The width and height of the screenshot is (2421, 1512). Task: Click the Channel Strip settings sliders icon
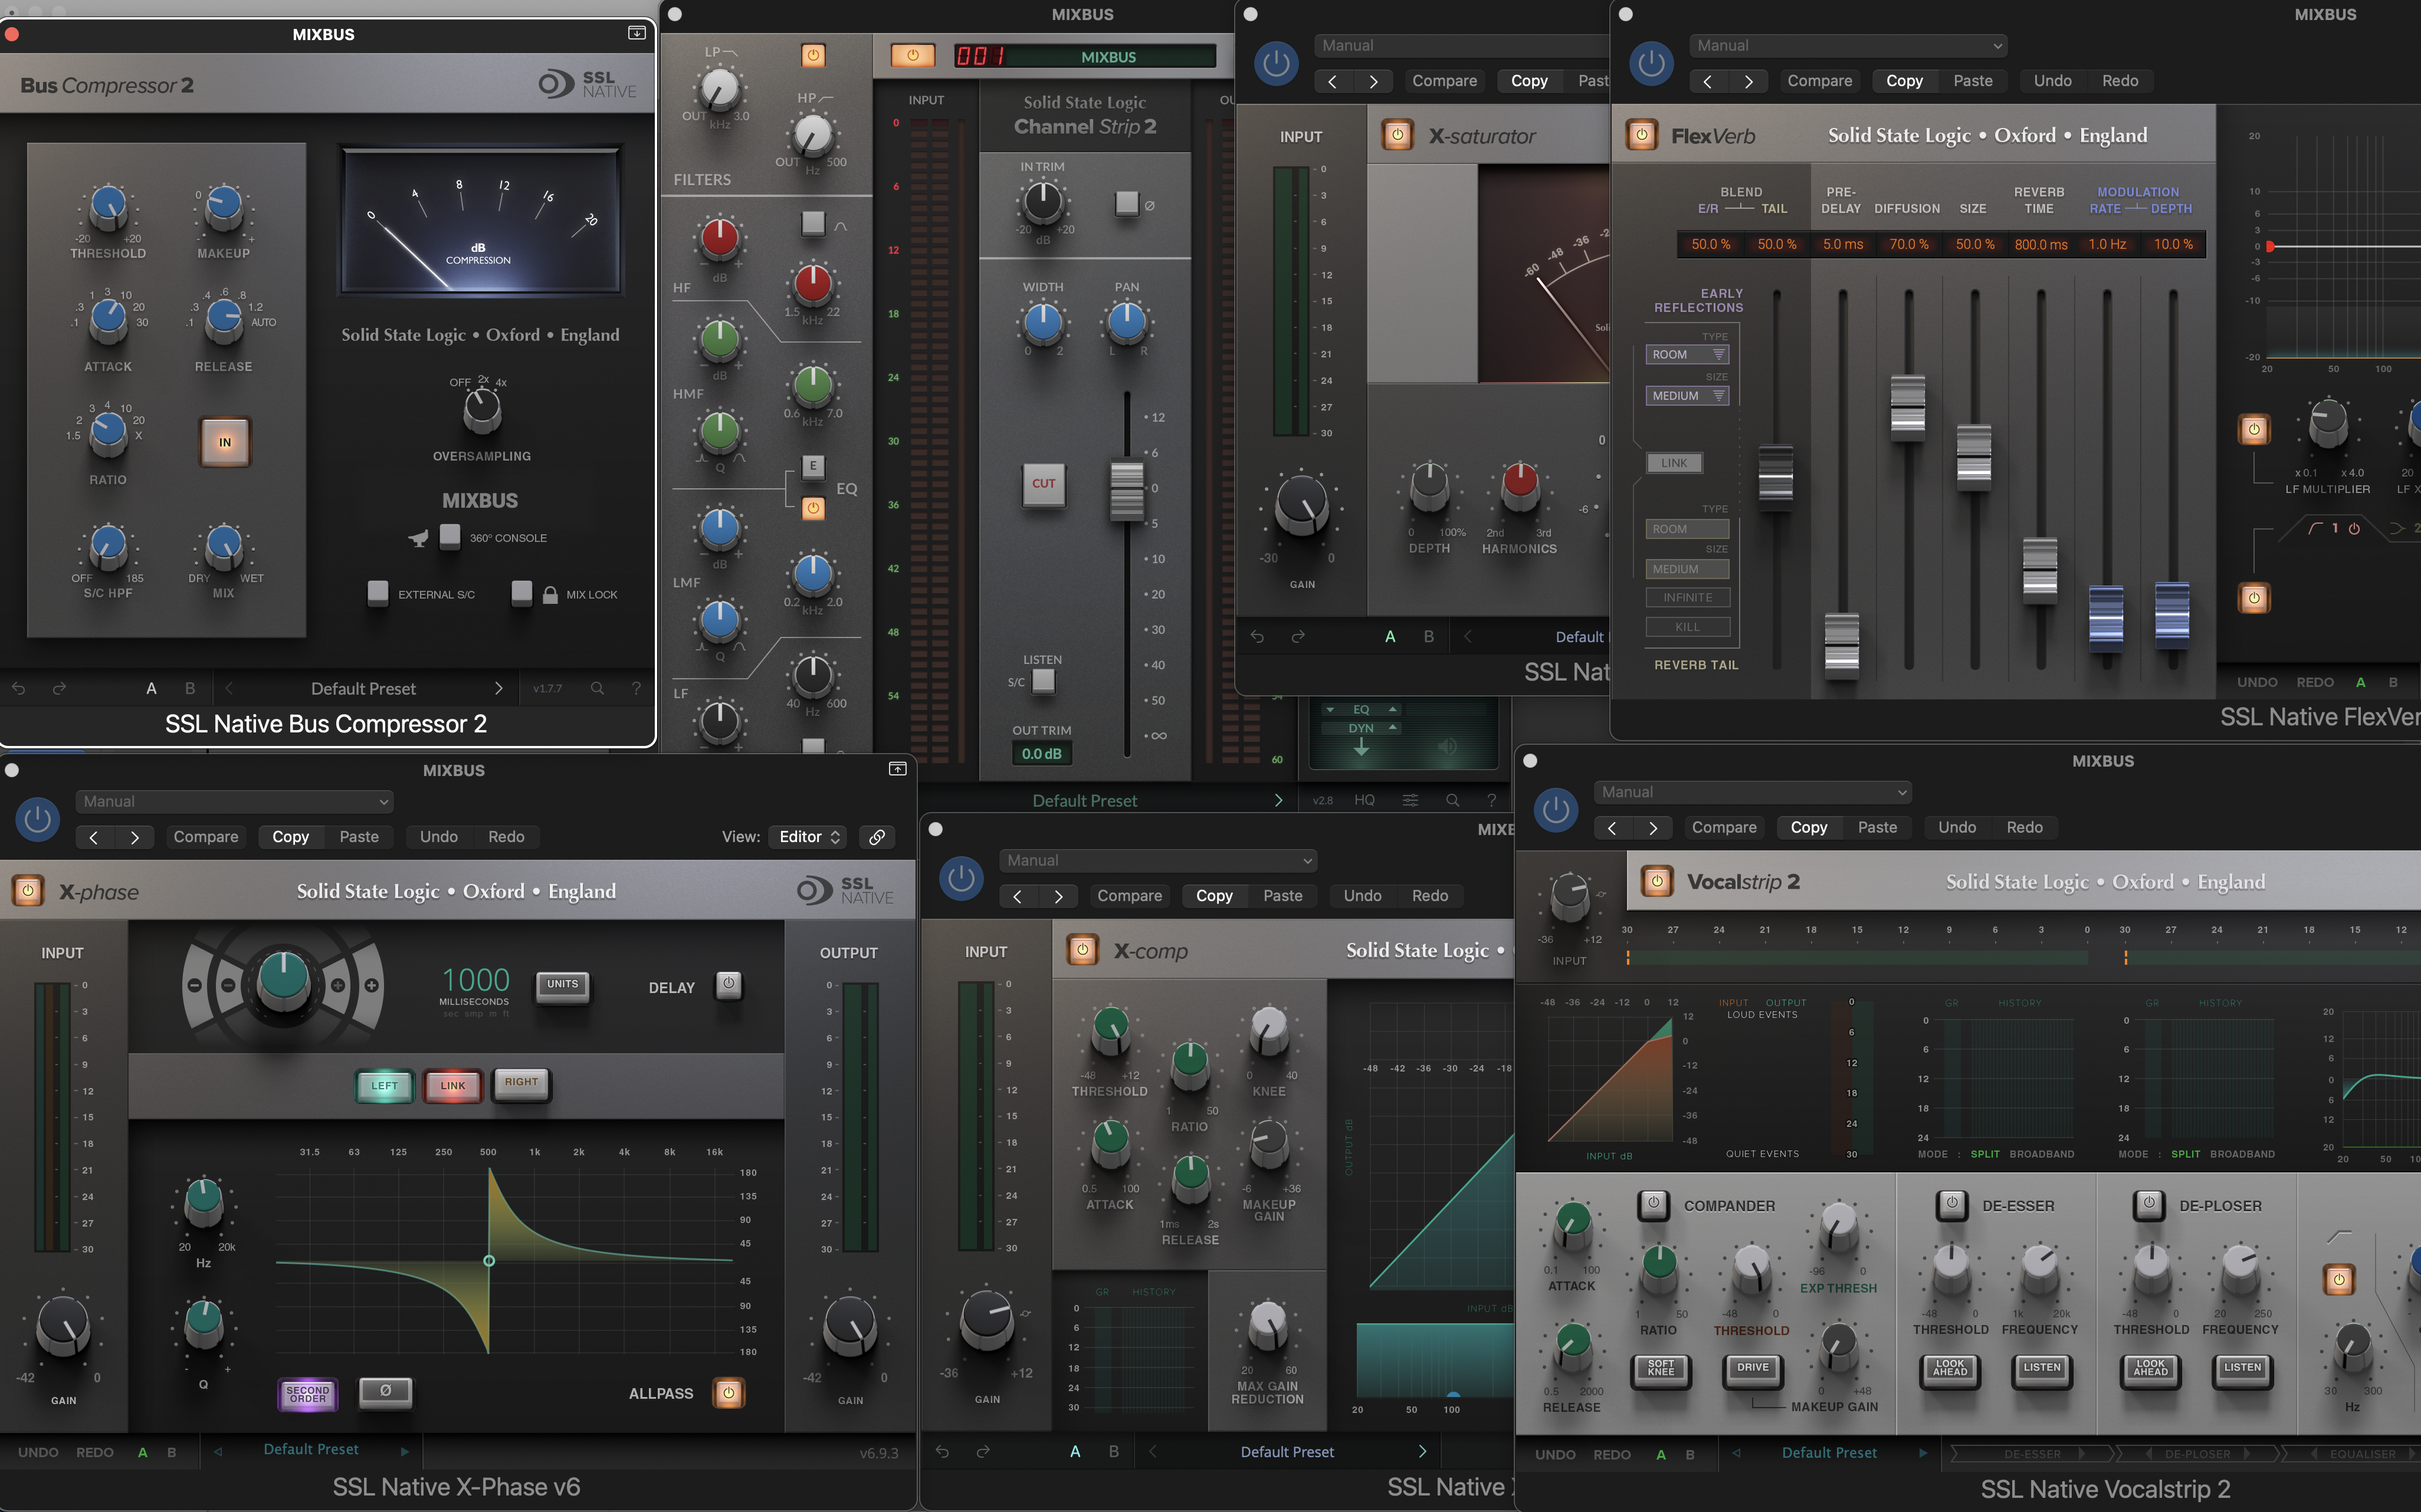pos(1409,800)
